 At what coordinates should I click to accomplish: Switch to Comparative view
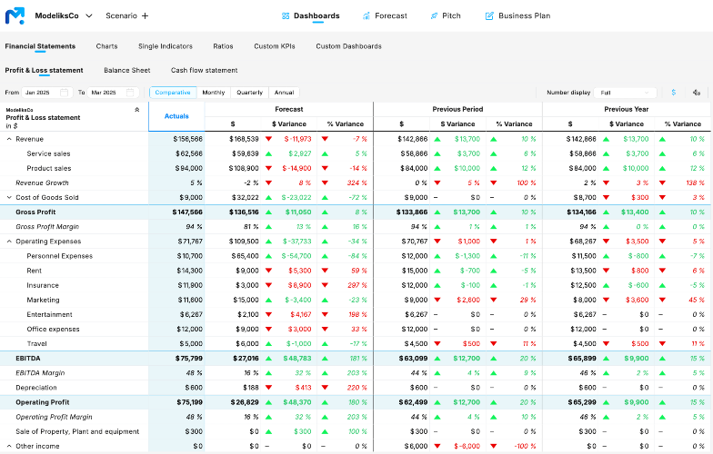pos(173,93)
